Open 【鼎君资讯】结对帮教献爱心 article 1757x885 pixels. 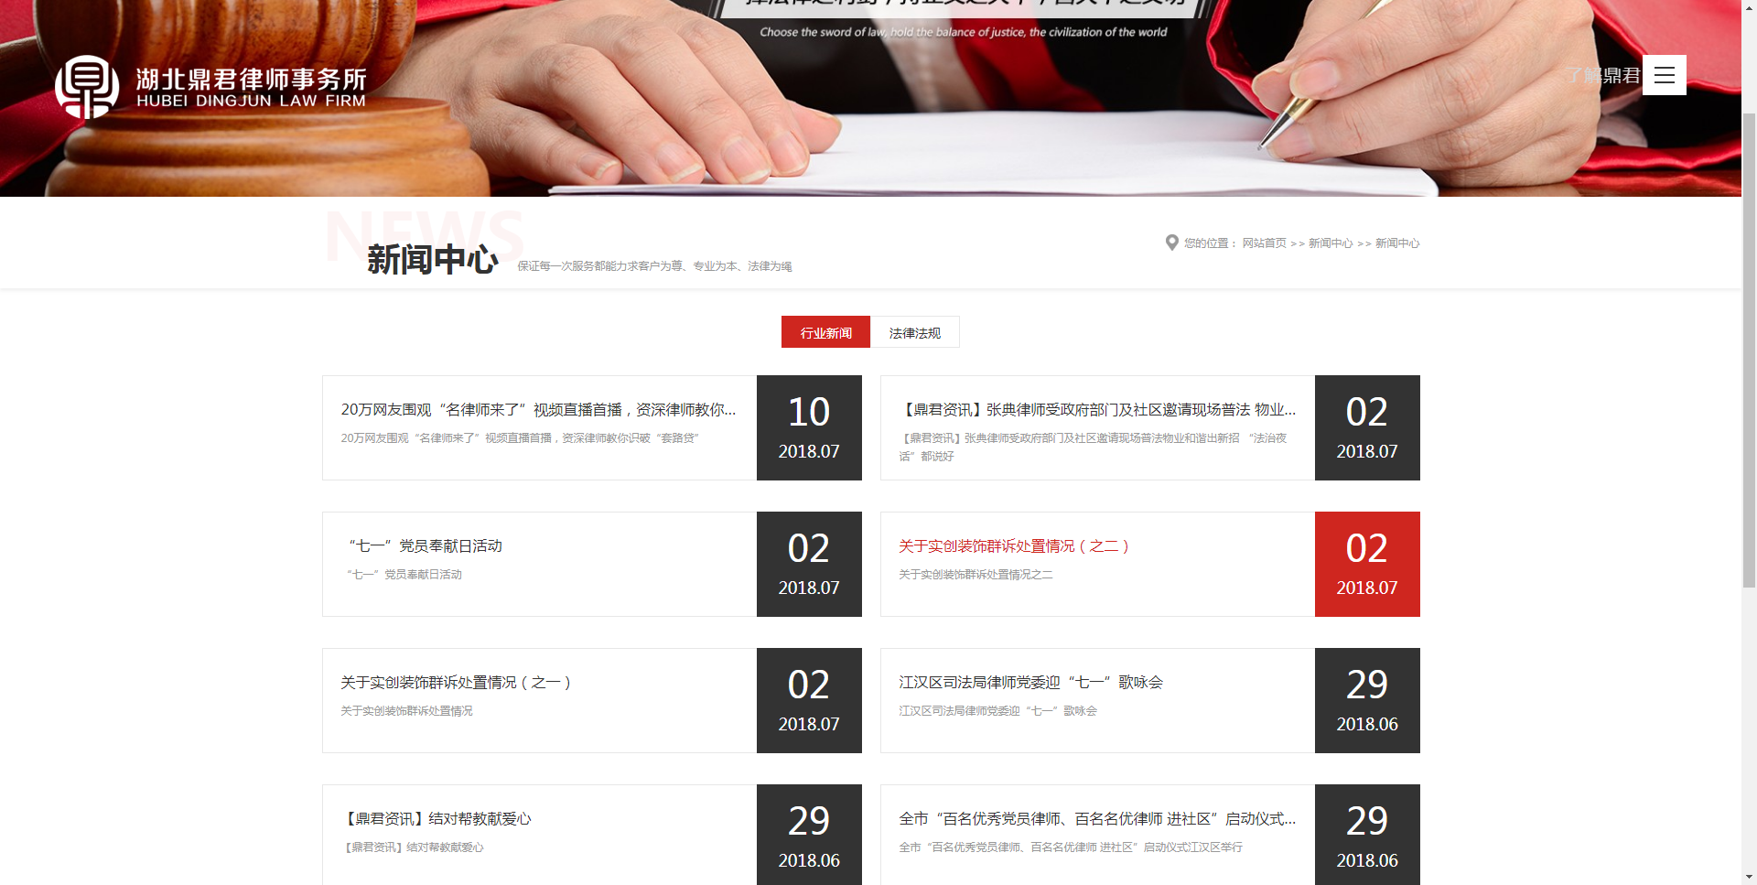point(437,819)
